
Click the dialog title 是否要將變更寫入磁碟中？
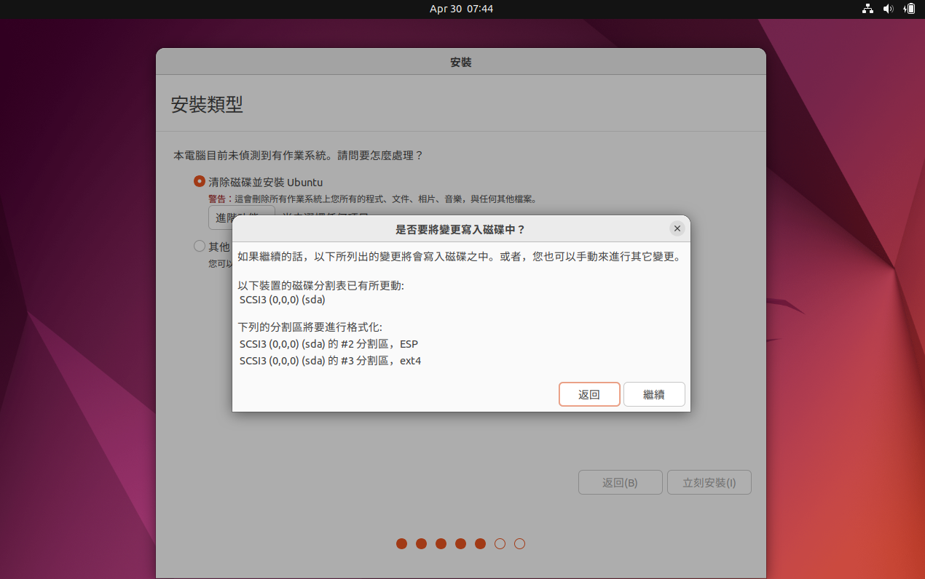pos(460,229)
